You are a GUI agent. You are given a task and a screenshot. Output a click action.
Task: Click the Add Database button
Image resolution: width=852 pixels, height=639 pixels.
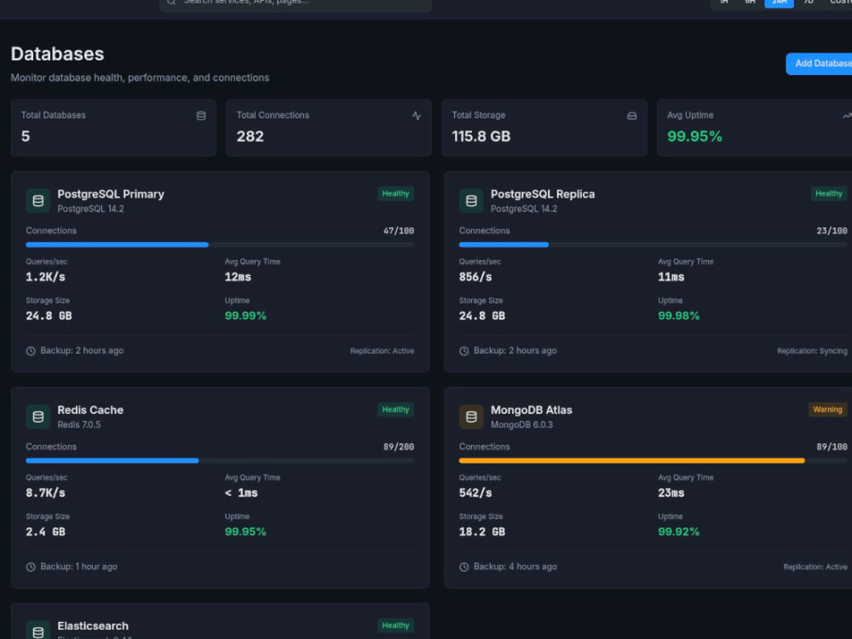click(820, 64)
